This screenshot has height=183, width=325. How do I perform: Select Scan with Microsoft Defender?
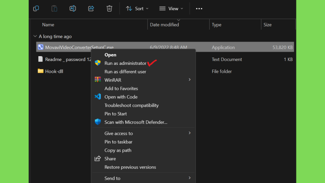coord(136,122)
